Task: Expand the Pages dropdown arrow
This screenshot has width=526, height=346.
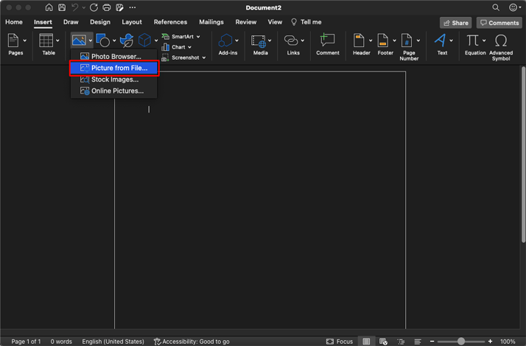Action: [25, 40]
